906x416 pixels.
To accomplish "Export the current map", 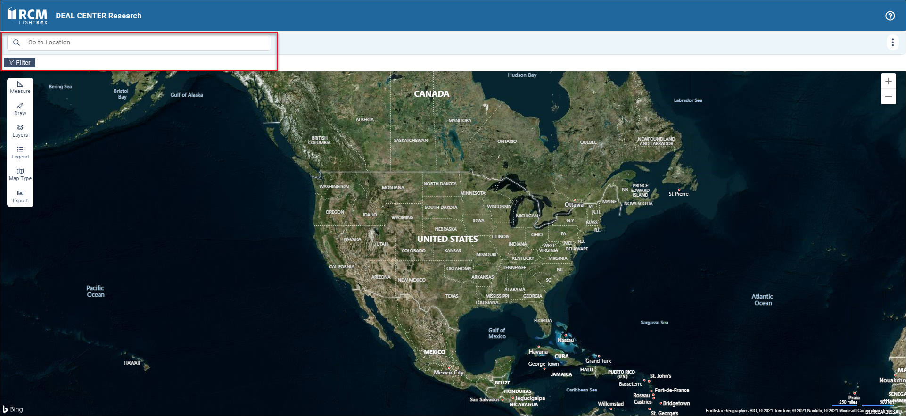I will tap(20, 196).
